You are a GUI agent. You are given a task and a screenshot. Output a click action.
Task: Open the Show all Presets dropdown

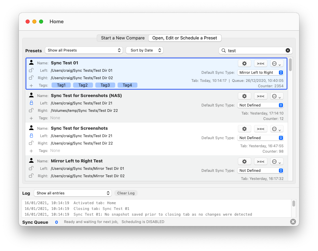[84, 50]
